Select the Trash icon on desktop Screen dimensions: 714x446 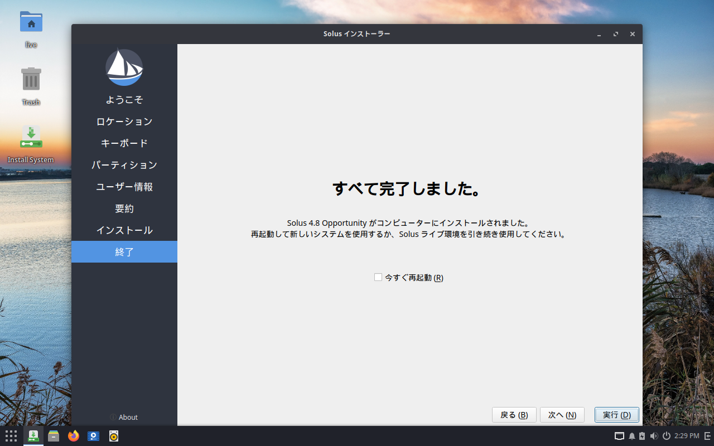tap(31, 86)
